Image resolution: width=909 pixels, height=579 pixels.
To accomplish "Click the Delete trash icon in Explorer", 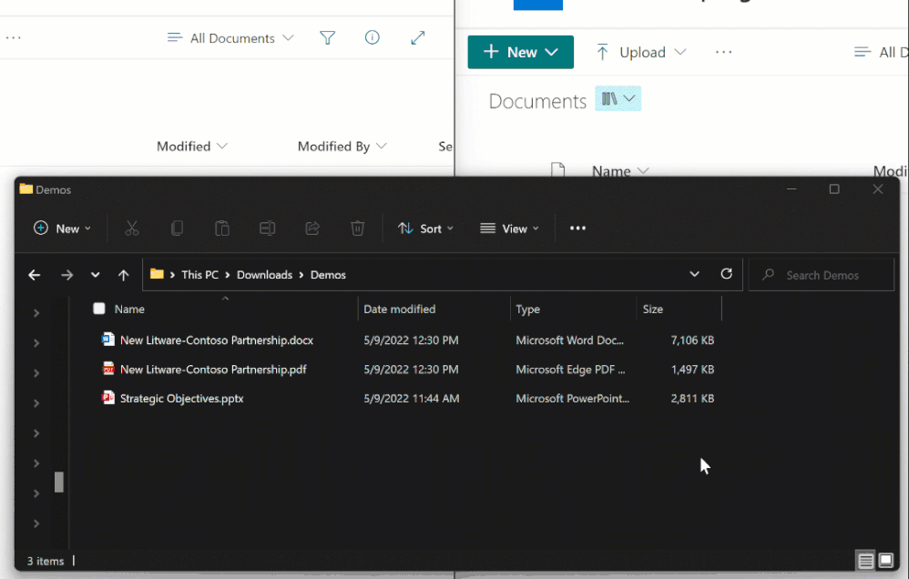I will pos(358,229).
